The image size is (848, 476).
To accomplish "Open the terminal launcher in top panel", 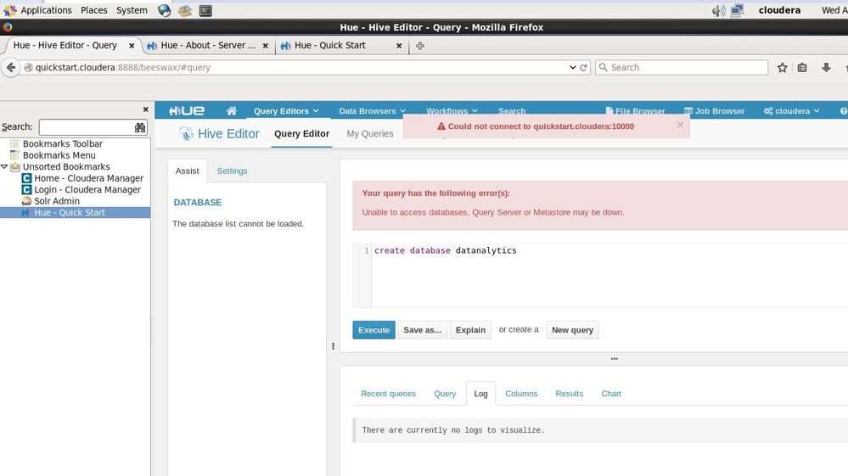I will coord(205,10).
